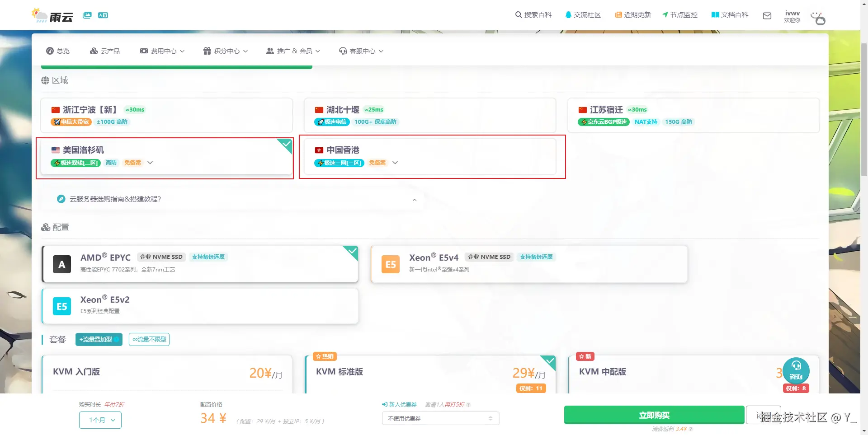Select 美国洛杉矶 region
This screenshot has width=868, height=435.
click(x=166, y=156)
